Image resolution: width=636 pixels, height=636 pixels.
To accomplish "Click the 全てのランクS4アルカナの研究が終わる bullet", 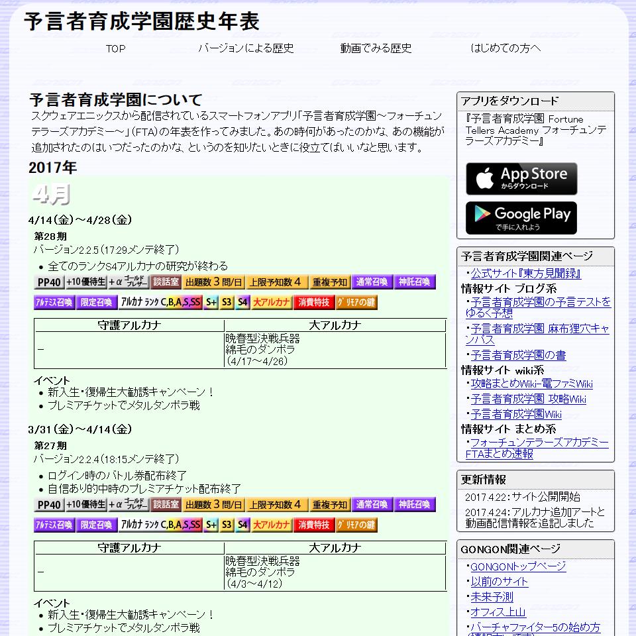I will [138, 266].
